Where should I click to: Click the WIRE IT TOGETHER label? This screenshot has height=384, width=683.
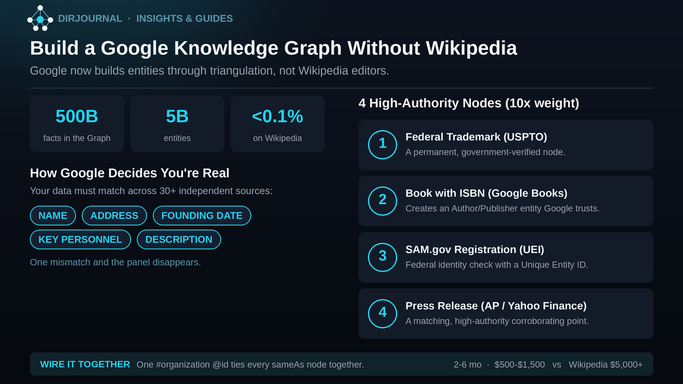(85, 364)
